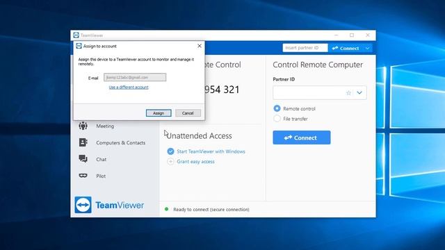Viewport: 445px width, 250px height.
Task: Click the E-mail field in dialog
Action: point(135,77)
